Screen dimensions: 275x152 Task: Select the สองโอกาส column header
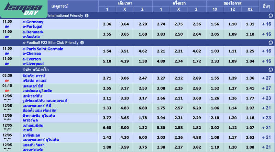pos(232,3)
